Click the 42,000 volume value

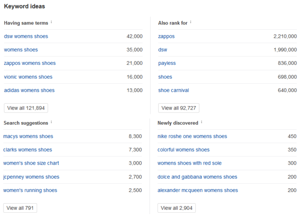click(x=135, y=36)
